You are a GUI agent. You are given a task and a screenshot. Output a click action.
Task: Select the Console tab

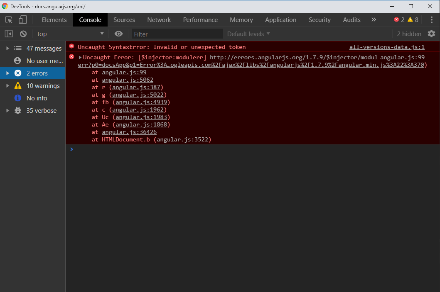(90, 20)
